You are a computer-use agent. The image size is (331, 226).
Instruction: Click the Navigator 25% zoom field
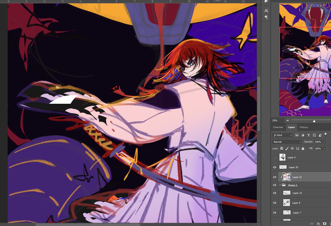coord(277,121)
